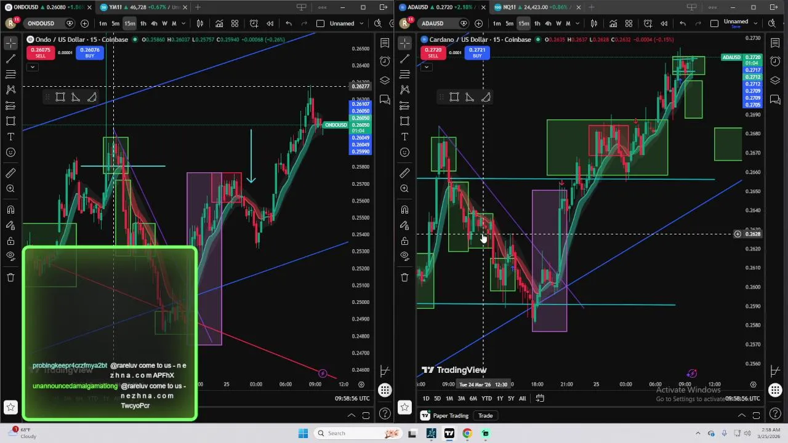The width and height of the screenshot is (788, 443).
Task: Toggle hide drawings eye in ONDOUSD sidebar
Action: 10,256
